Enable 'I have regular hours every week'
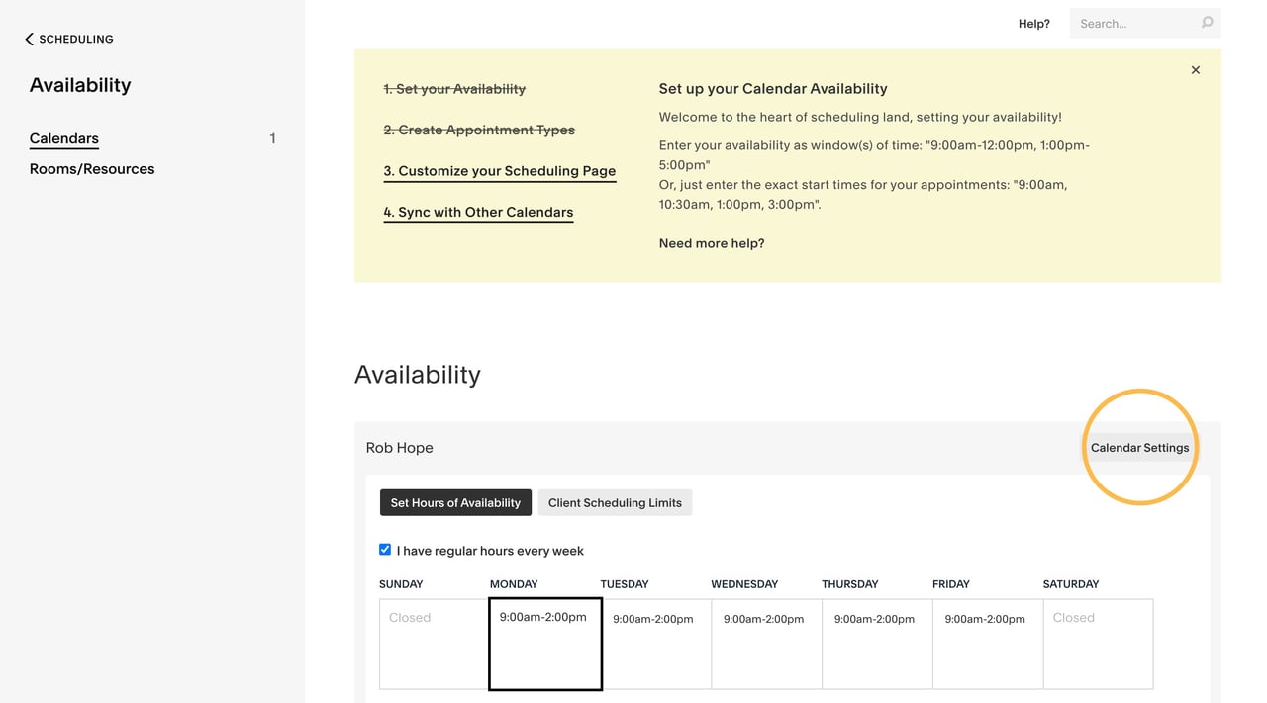The image size is (1267, 703). (x=385, y=549)
